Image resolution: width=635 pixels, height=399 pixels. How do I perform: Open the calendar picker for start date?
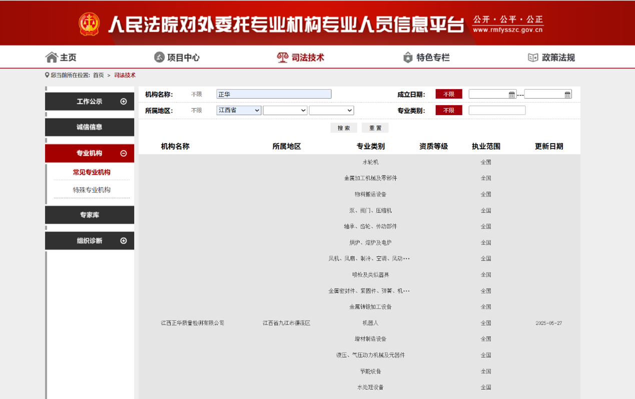[x=512, y=94]
